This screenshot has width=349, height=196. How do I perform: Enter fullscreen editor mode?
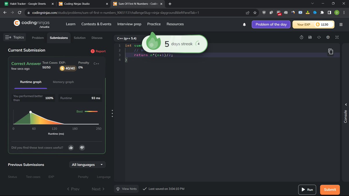(337, 37)
